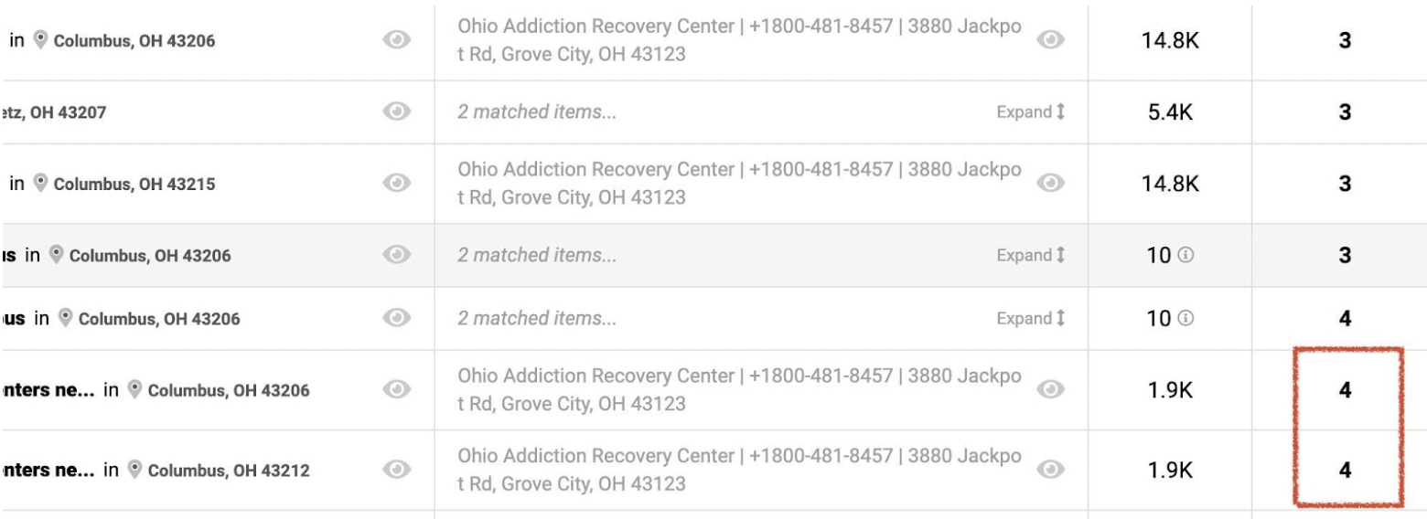
Task: Toggle the eye icon after the Columbus, OH 43212 keyword
Action: tap(394, 471)
